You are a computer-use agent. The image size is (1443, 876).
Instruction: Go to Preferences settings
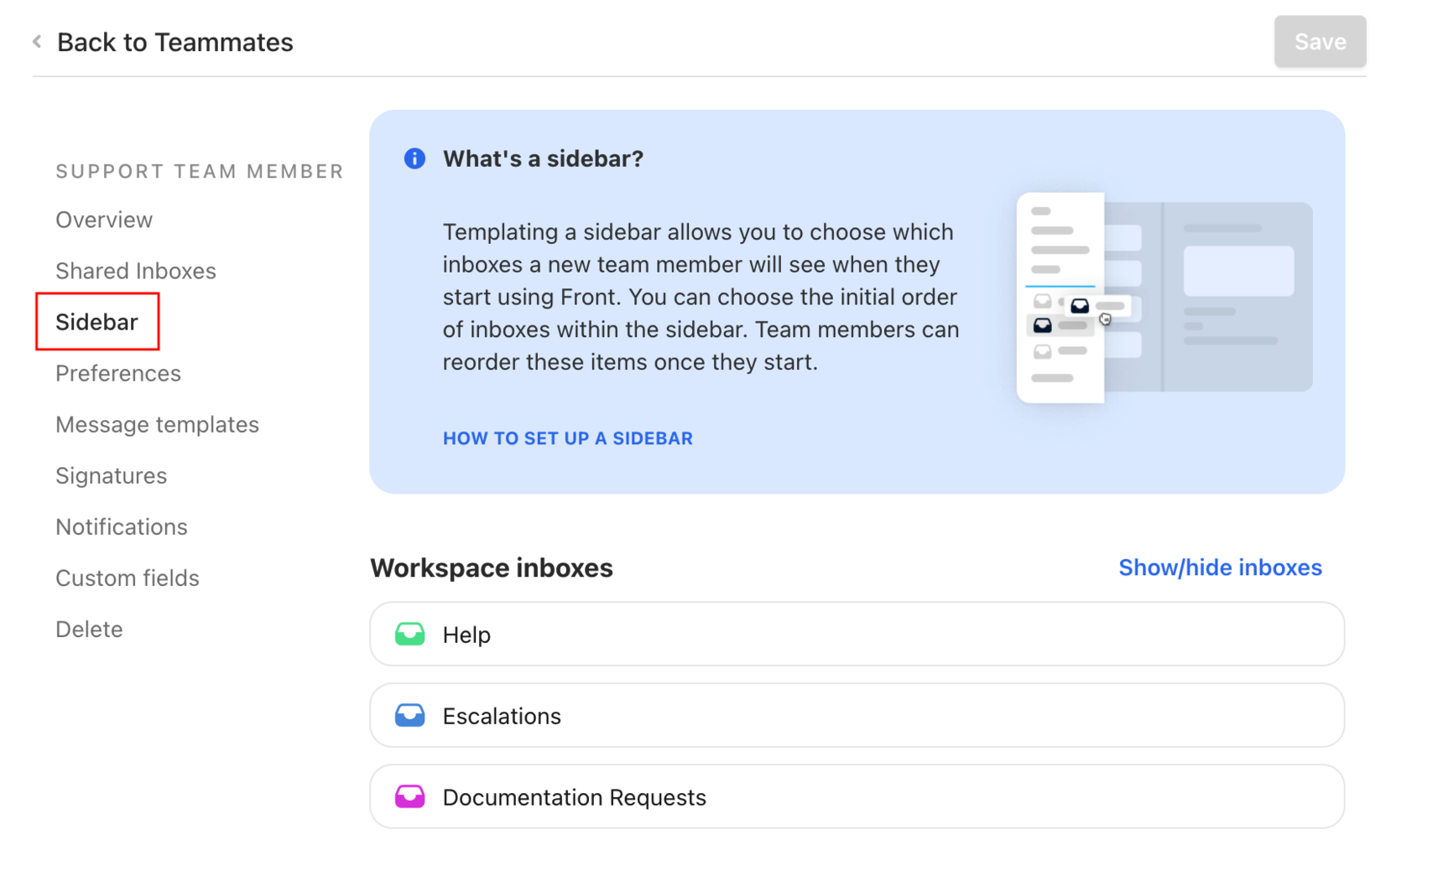(118, 373)
